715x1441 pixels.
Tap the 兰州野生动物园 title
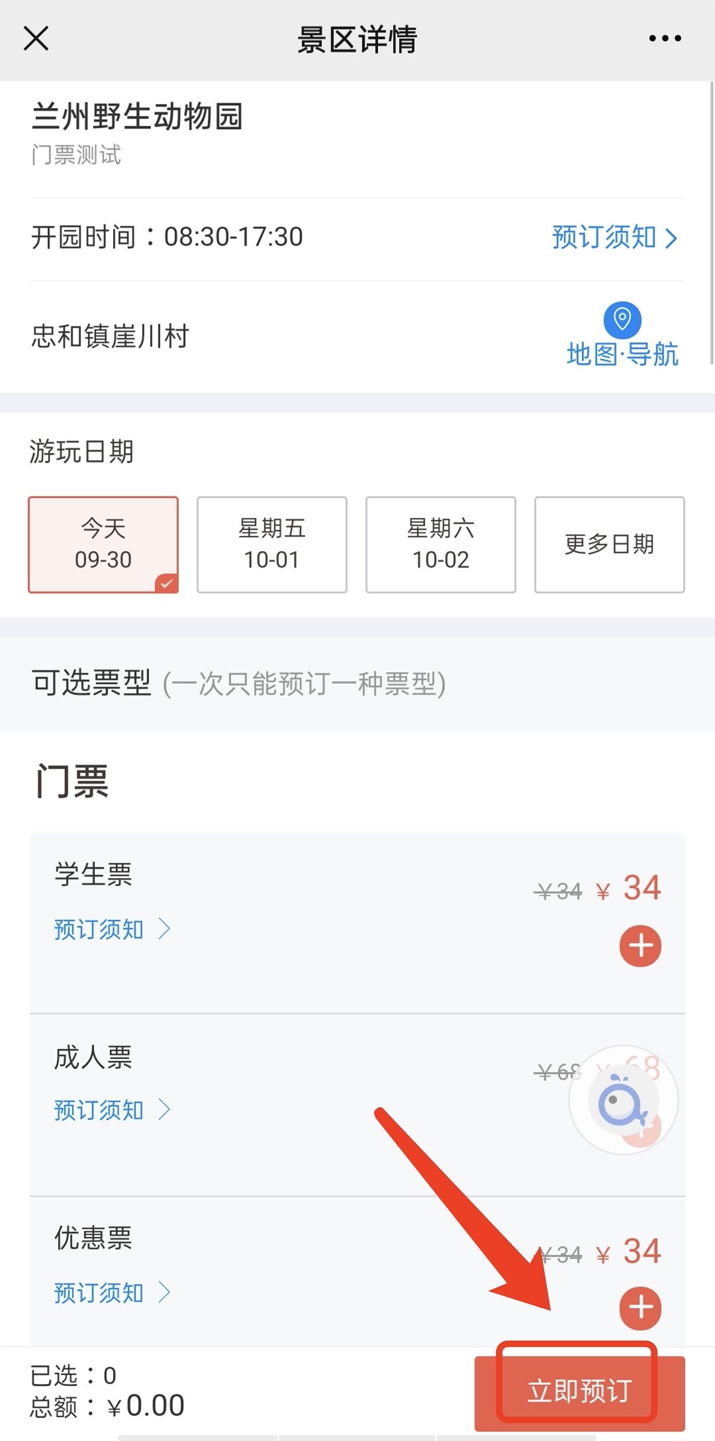tap(138, 117)
